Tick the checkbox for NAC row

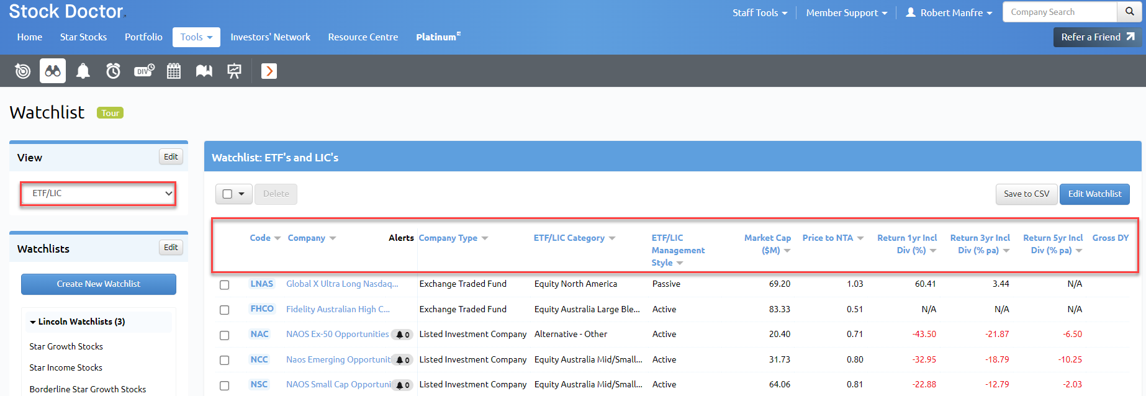225,335
